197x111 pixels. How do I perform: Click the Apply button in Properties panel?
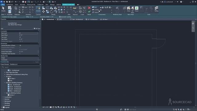pyautogui.click(x=37, y=62)
